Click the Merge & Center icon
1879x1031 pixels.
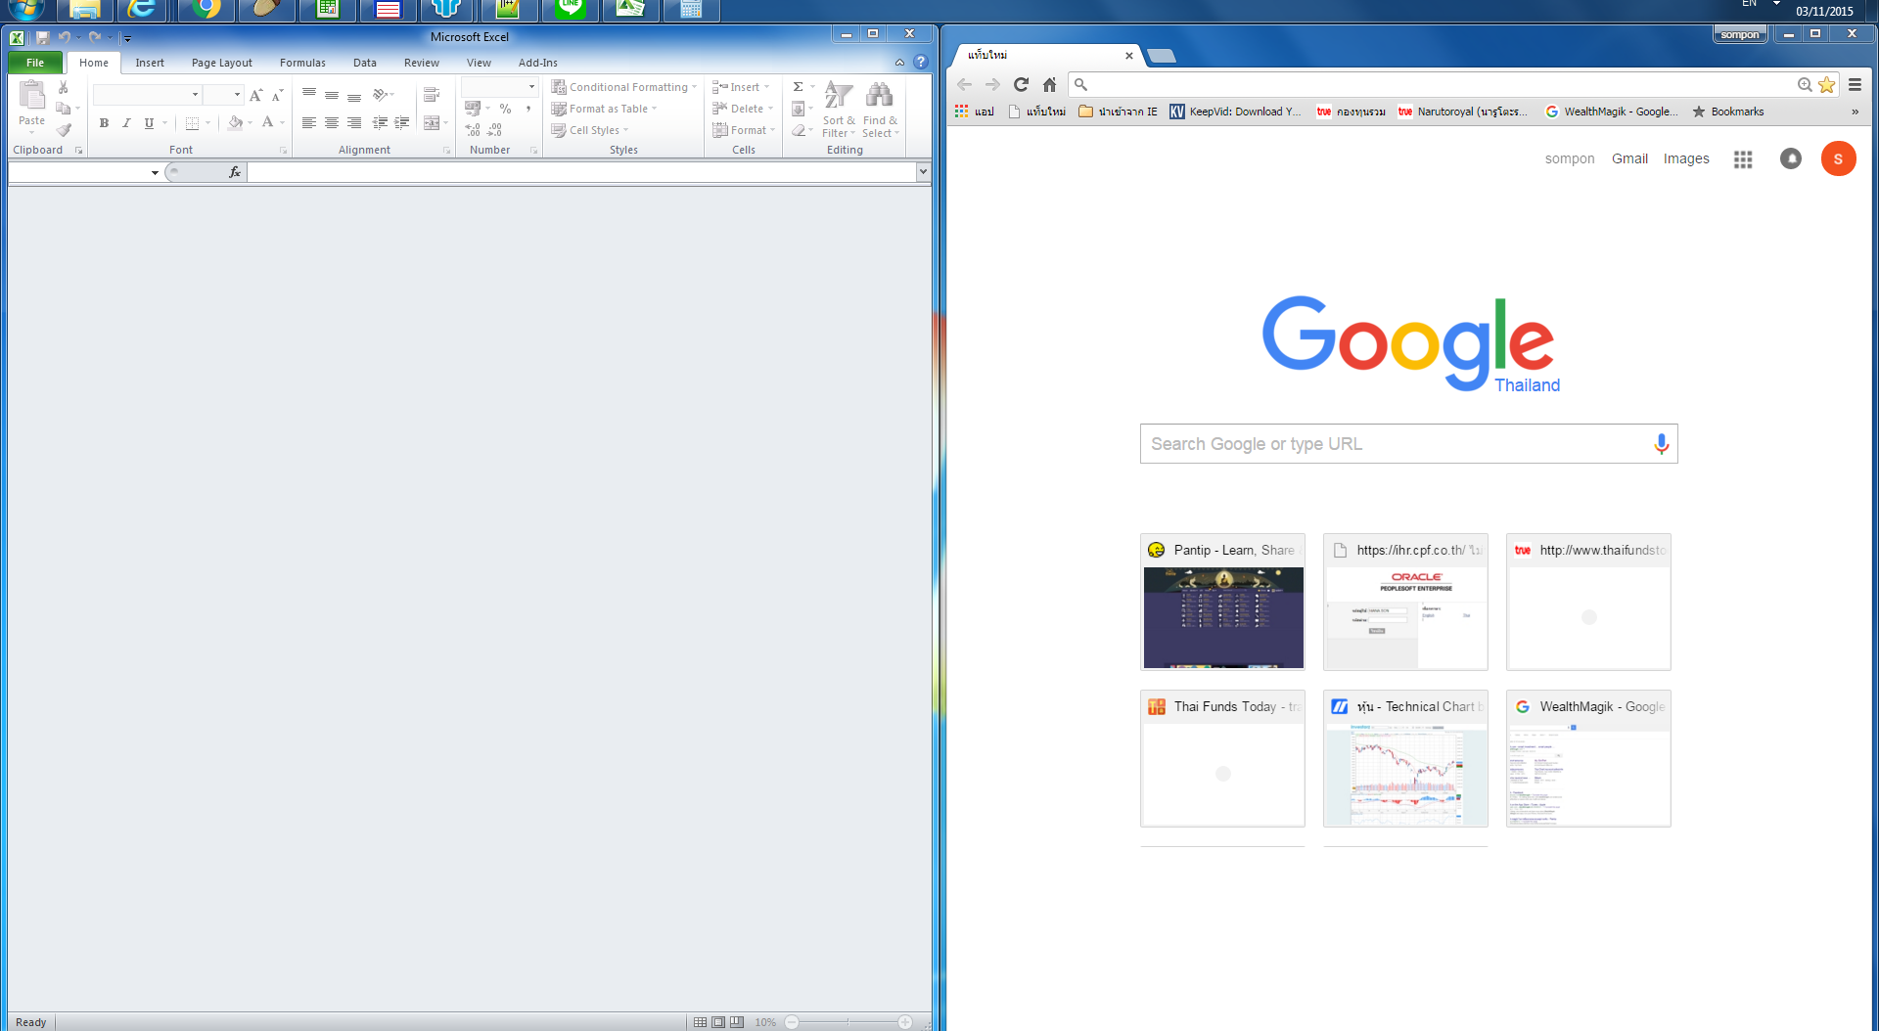(432, 123)
